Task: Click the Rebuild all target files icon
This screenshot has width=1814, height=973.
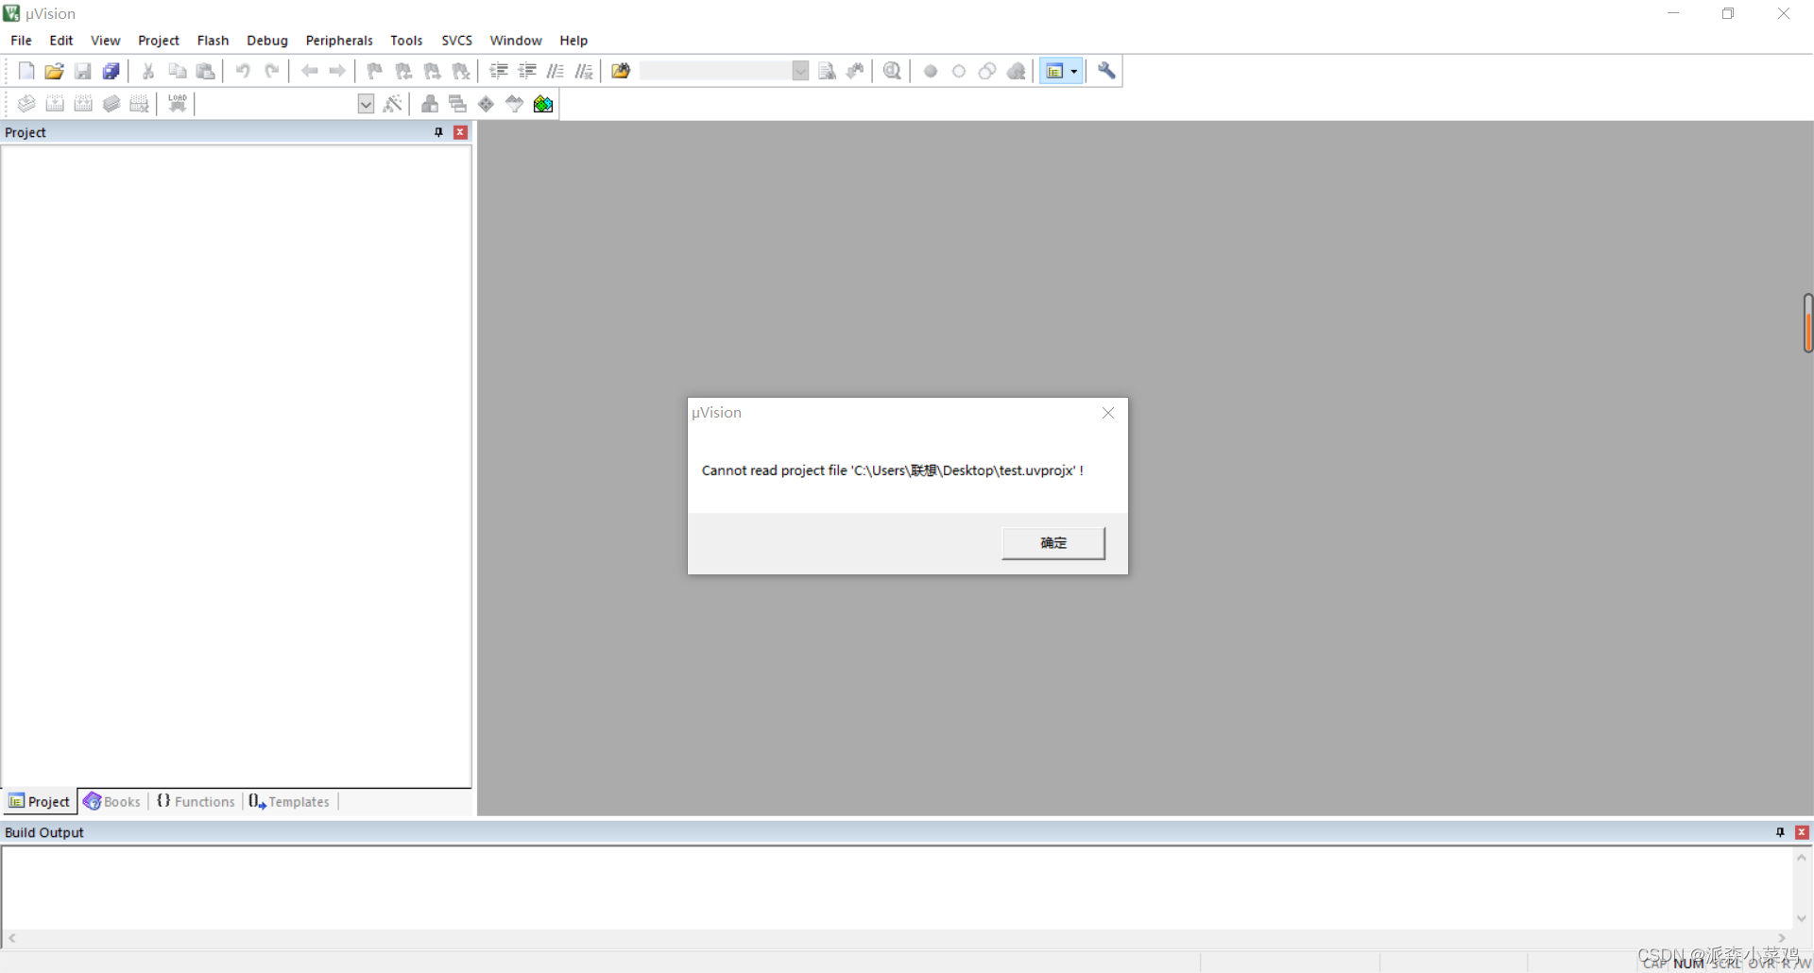Action: click(x=83, y=104)
